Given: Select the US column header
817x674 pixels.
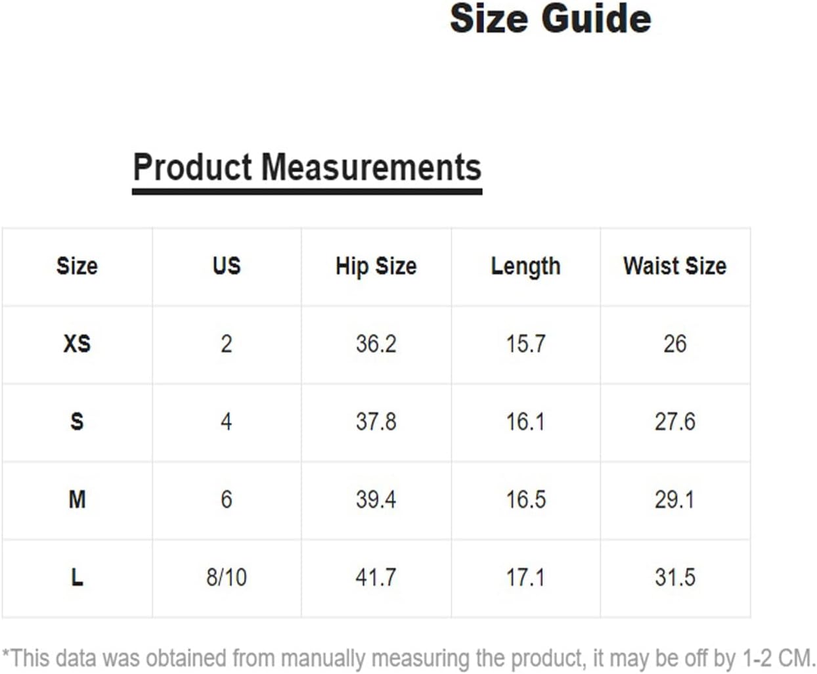Looking at the screenshot, I should 227,266.
